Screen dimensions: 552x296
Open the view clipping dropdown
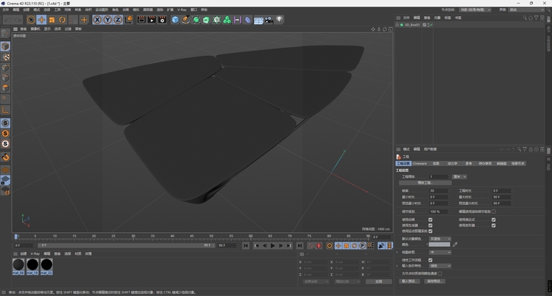pos(439,253)
